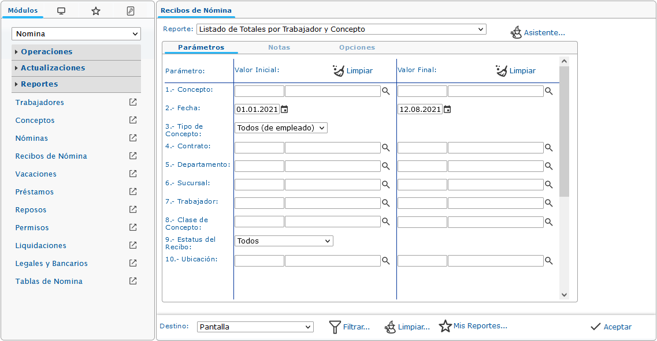Open the Destino dropdown

pyautogui.click(x=255, y=327)
